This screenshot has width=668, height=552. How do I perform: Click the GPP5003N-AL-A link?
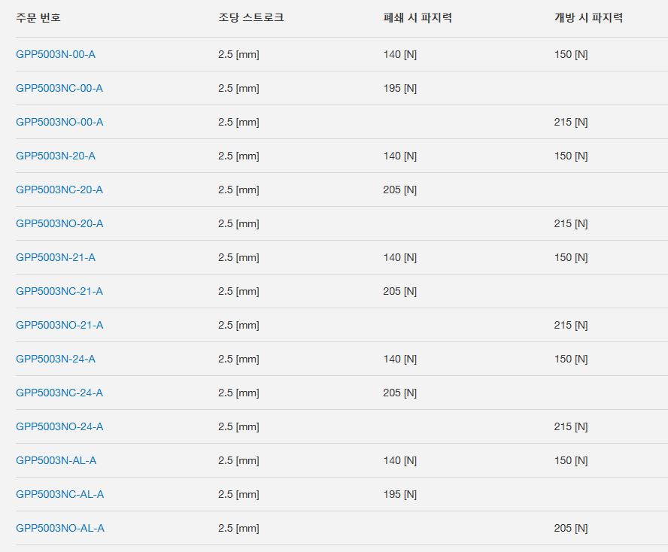coord(56,460)
